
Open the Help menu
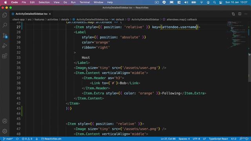coord(110,2)
